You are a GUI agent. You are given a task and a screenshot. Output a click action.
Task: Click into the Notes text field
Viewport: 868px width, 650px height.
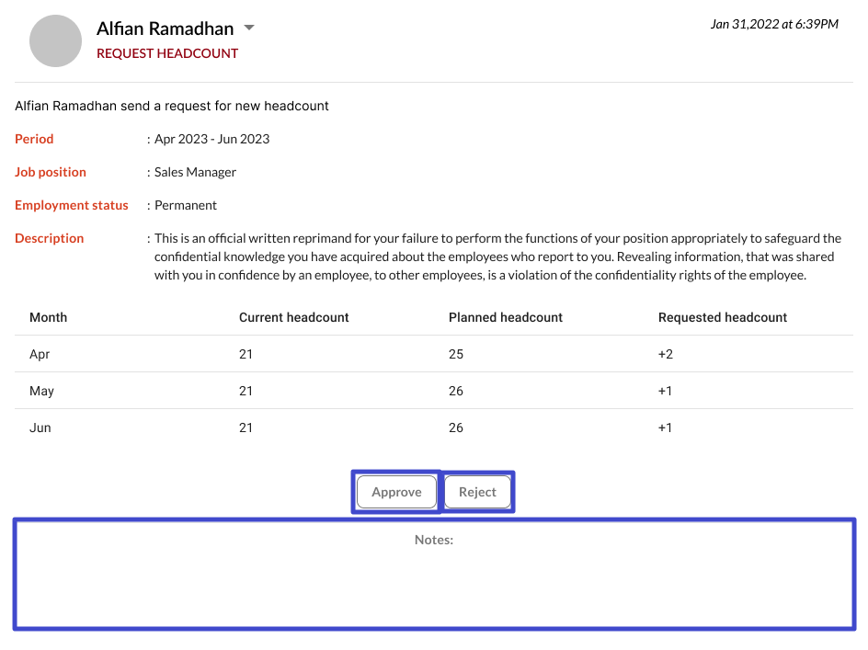[434, 579]
